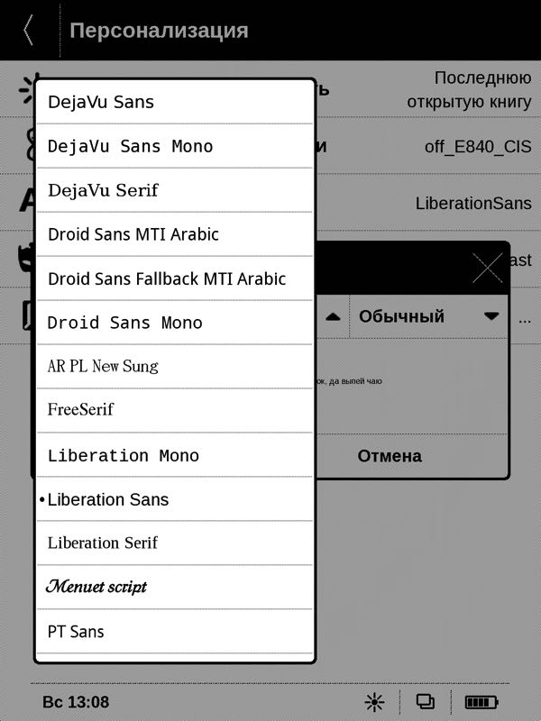Select Liberation Sans radio item
The image size is (541, 721).
[175, 499]
